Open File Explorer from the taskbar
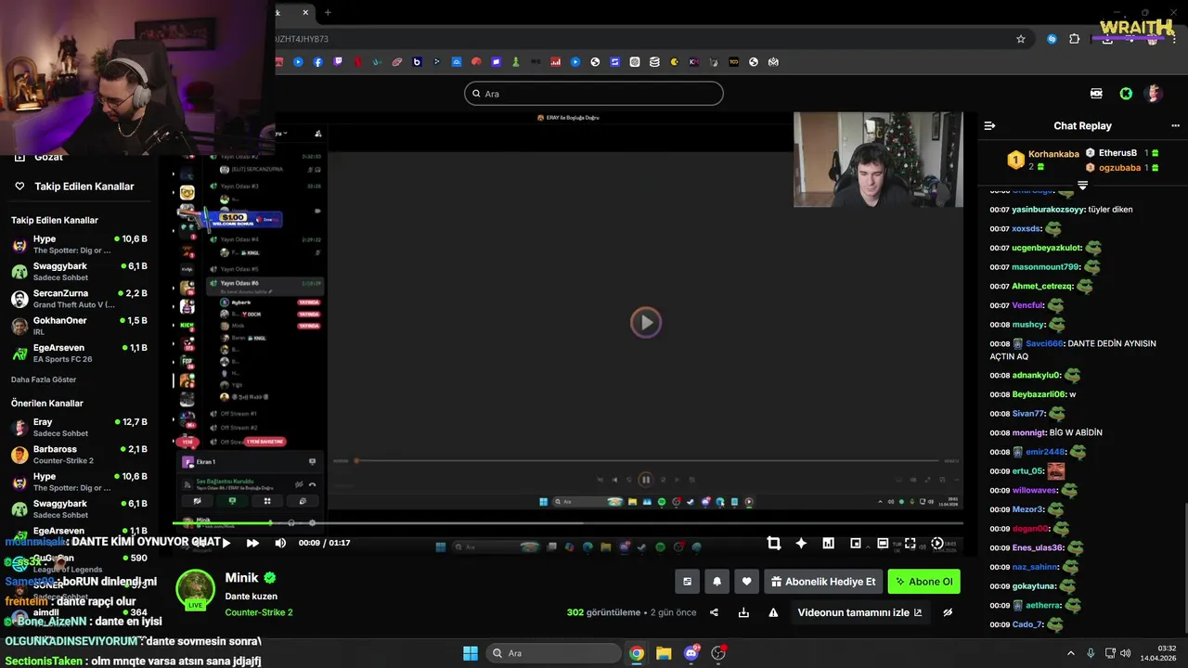 (664, 653)
